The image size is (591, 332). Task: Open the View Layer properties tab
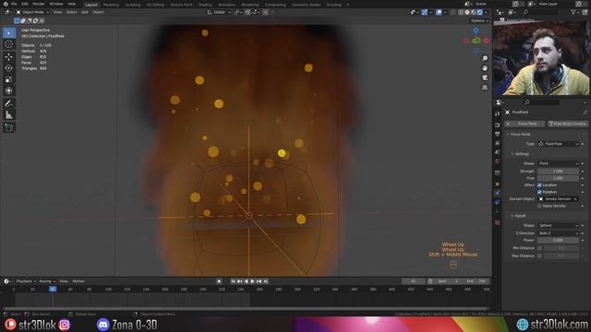[498, 143]
